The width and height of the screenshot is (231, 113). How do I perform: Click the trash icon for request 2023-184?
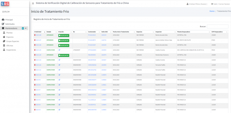tap(35, 55)
